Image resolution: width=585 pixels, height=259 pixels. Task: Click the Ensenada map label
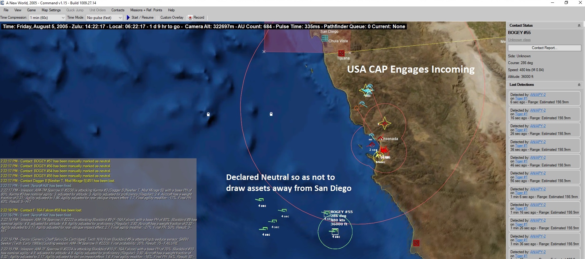click(390, 139)
